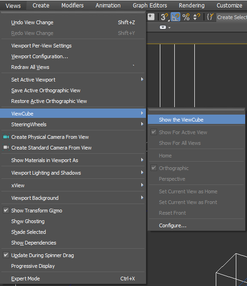The width and height of the screenshot is (247, 286).
Task: Click the Views menu tear-off handle
Action: coord(73,12)
